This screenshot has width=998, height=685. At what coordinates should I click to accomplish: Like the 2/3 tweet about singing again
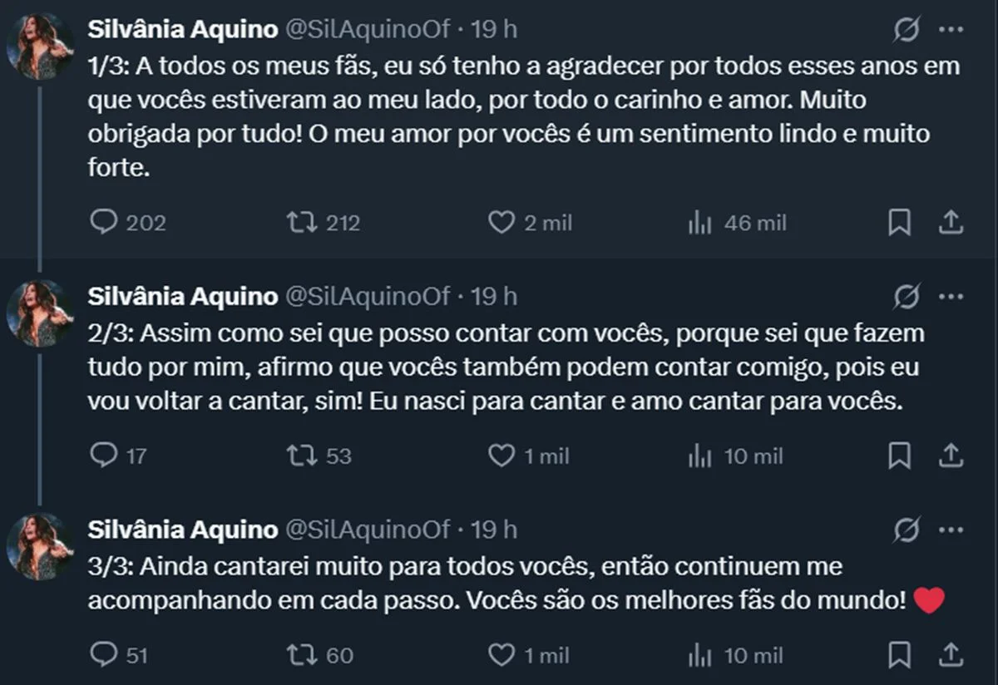501,456
